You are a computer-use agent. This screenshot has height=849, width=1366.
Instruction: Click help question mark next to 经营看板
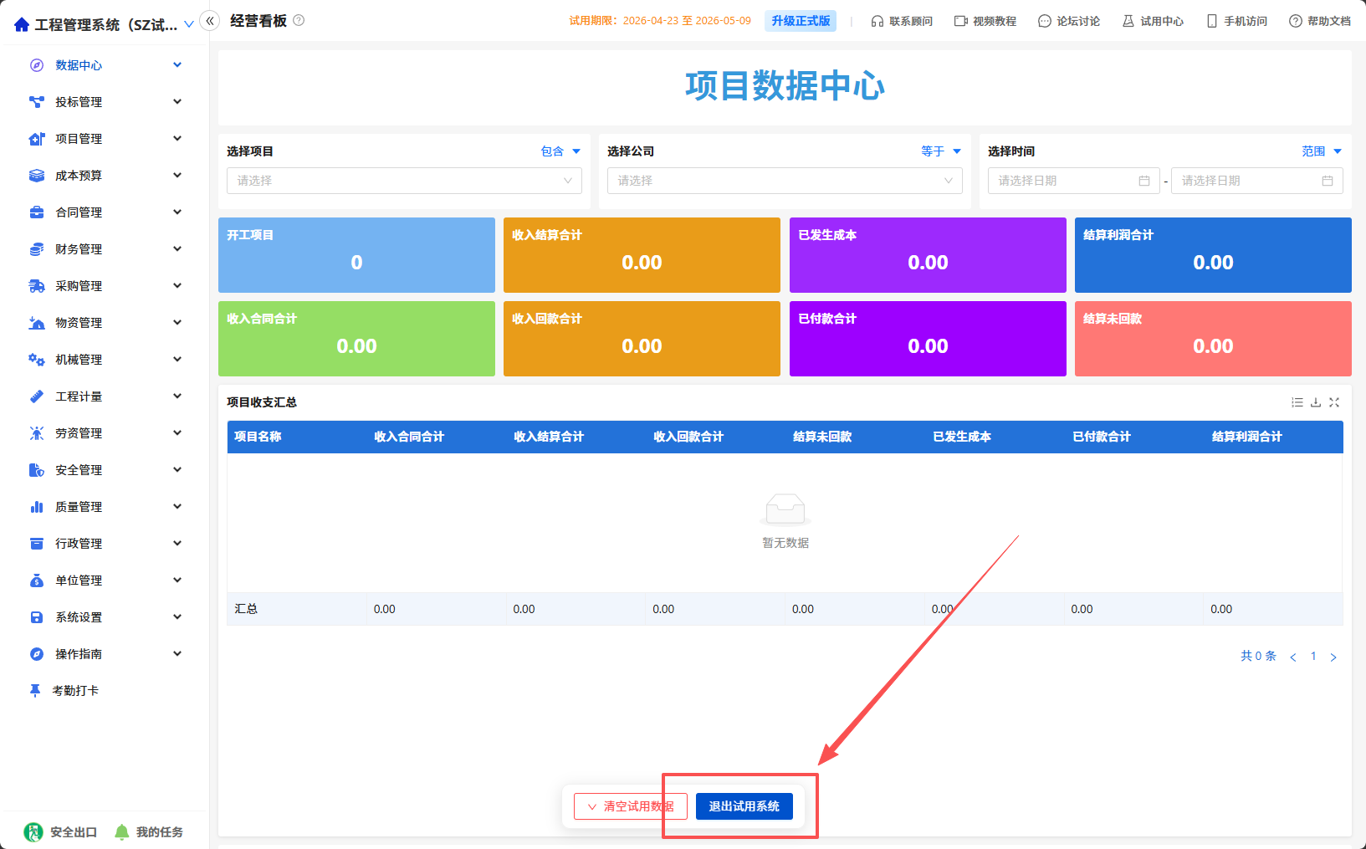point(299,21)
